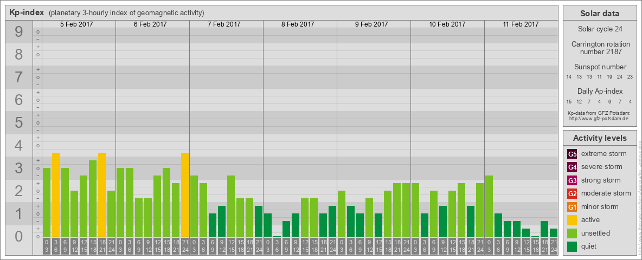642x260 pixels.
Task: Select the 11 Feb 2017 date header
Action: coord(521,24)
